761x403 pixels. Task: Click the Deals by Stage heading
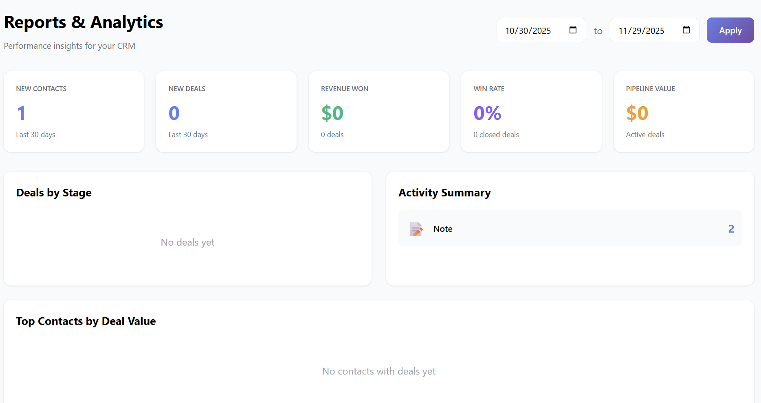click(54, 193)
